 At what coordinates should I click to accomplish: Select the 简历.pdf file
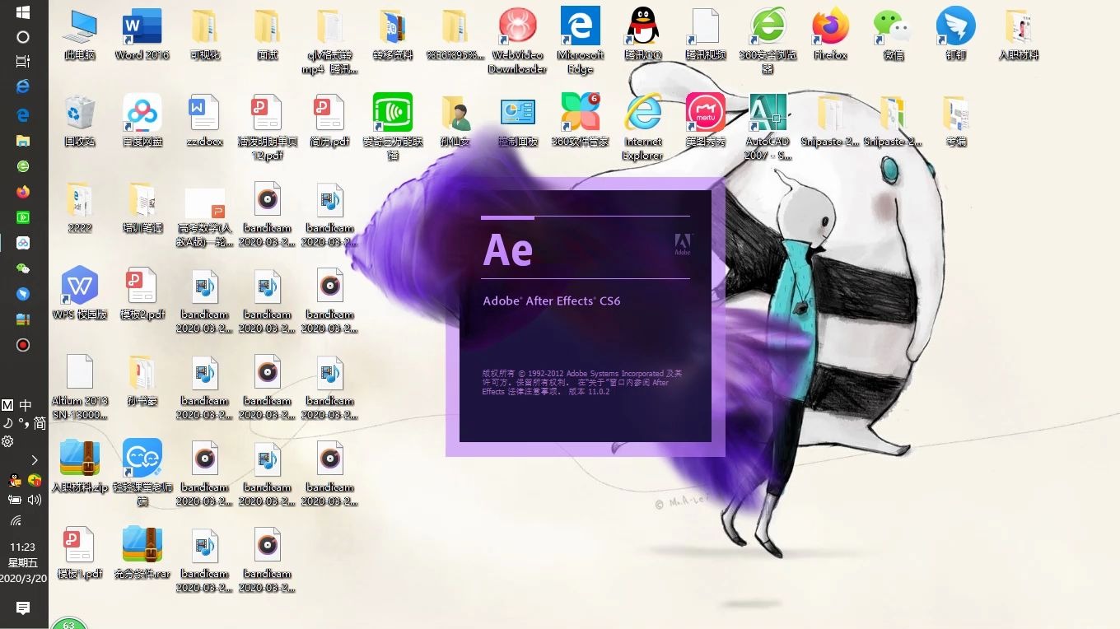(x=330, y=121)
